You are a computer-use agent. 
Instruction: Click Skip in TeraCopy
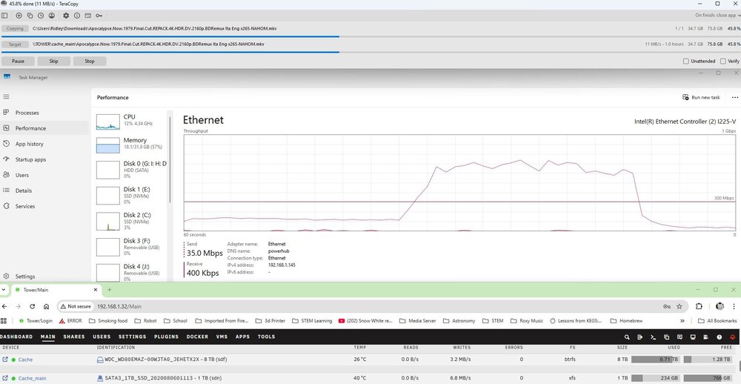point(54,61)
